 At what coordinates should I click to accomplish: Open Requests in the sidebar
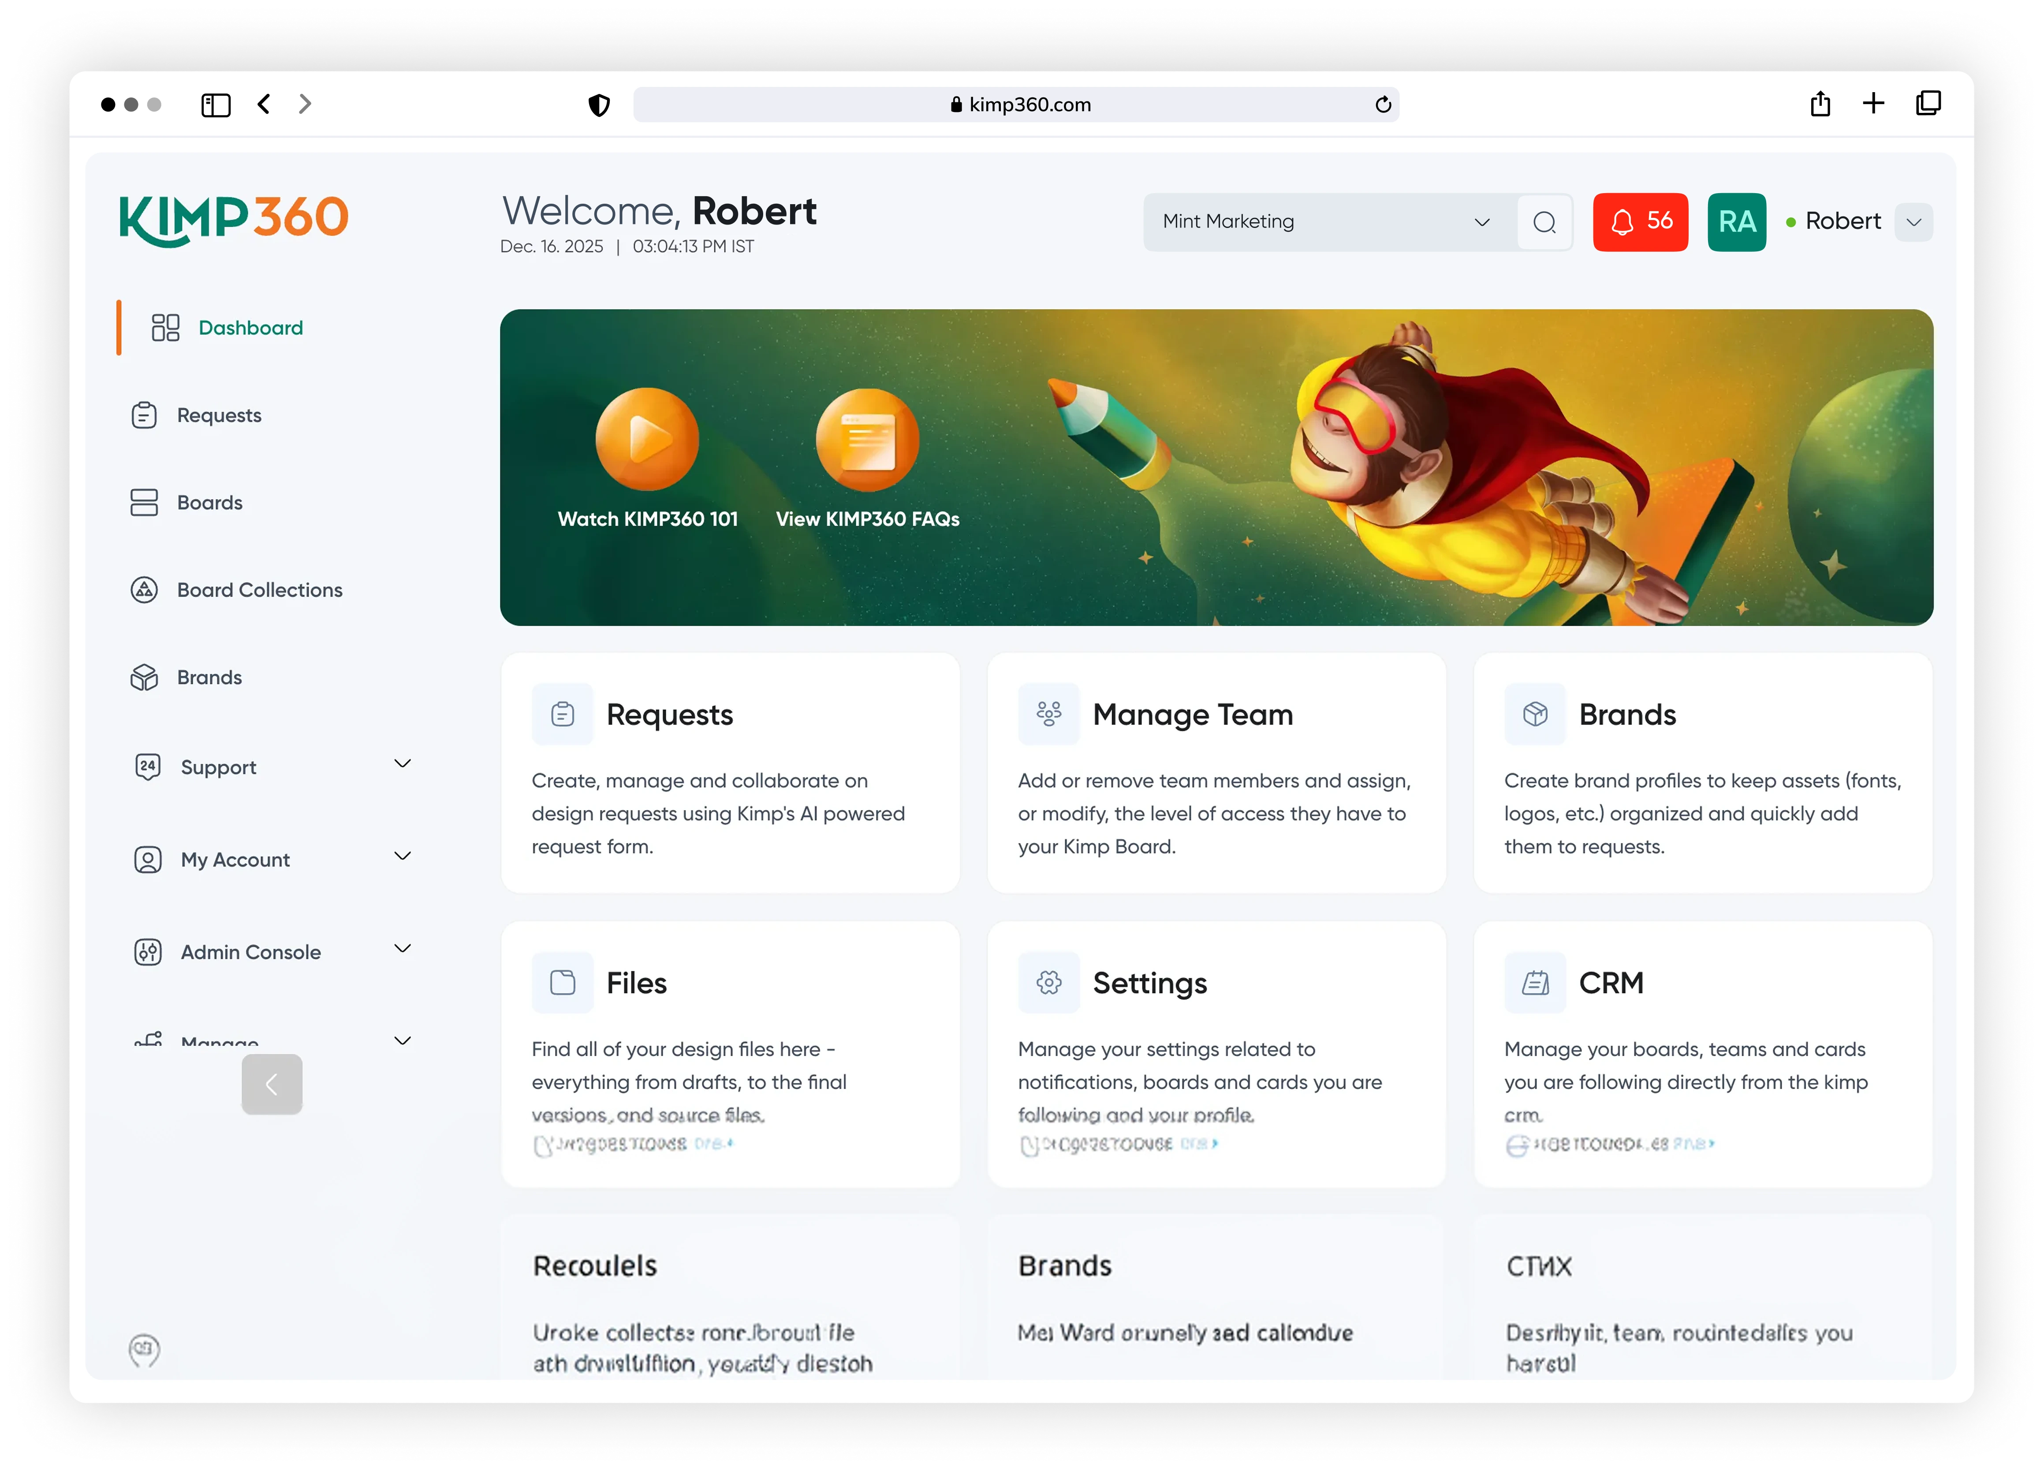point(219,415)
